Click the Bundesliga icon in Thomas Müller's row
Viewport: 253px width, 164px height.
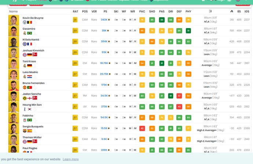pos(35,141)
